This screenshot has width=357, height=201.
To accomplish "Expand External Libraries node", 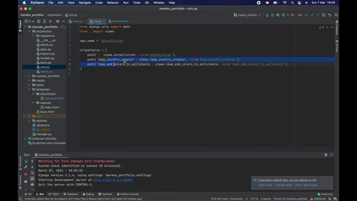I will (x=25, y=138).
